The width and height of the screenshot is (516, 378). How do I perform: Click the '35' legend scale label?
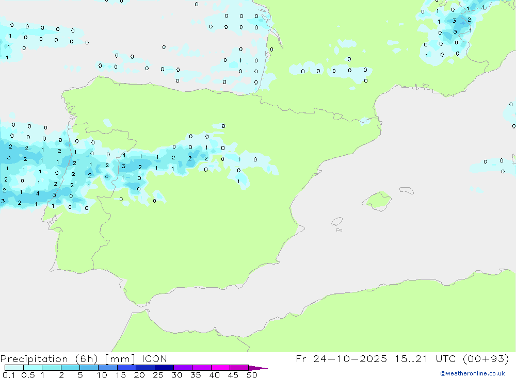point(196,375)
